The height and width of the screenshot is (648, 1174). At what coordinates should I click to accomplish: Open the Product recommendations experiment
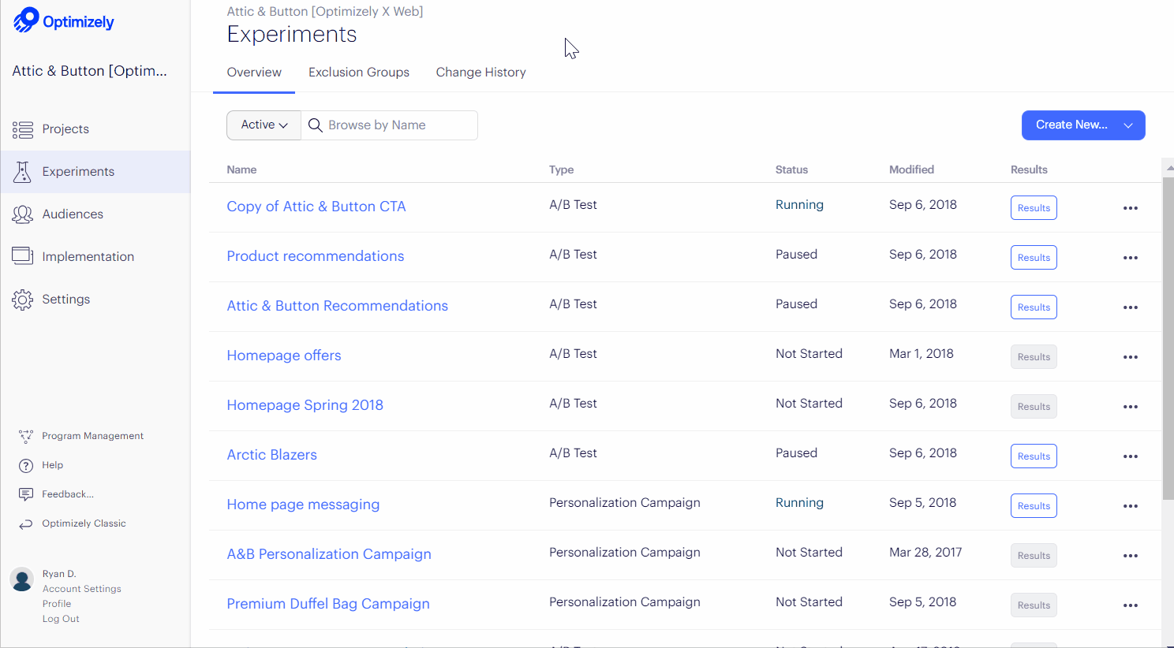pyautogui.click(x=316, y=256)
